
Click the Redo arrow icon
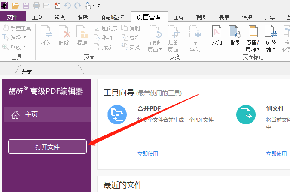point(78,6)
